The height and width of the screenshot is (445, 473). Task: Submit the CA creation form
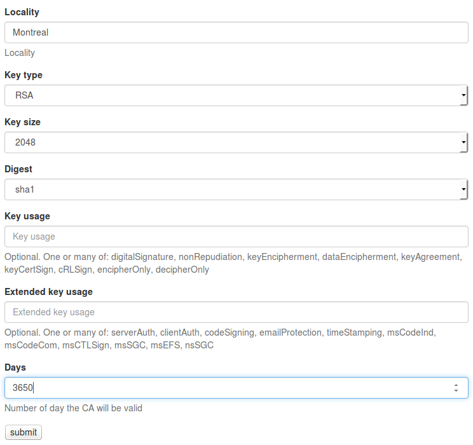[x=24, y=432]
